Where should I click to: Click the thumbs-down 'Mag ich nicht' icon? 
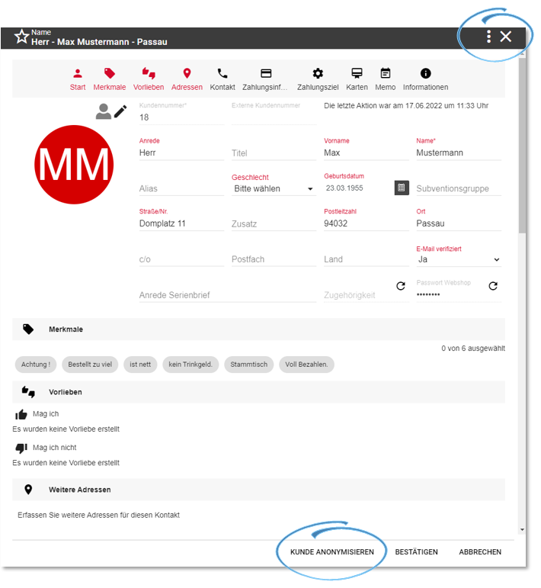click(21, 448)
